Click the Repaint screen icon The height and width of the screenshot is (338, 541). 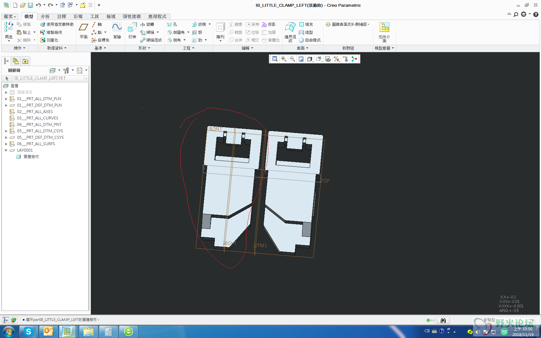pyautogui.click(x=301, y=59)
